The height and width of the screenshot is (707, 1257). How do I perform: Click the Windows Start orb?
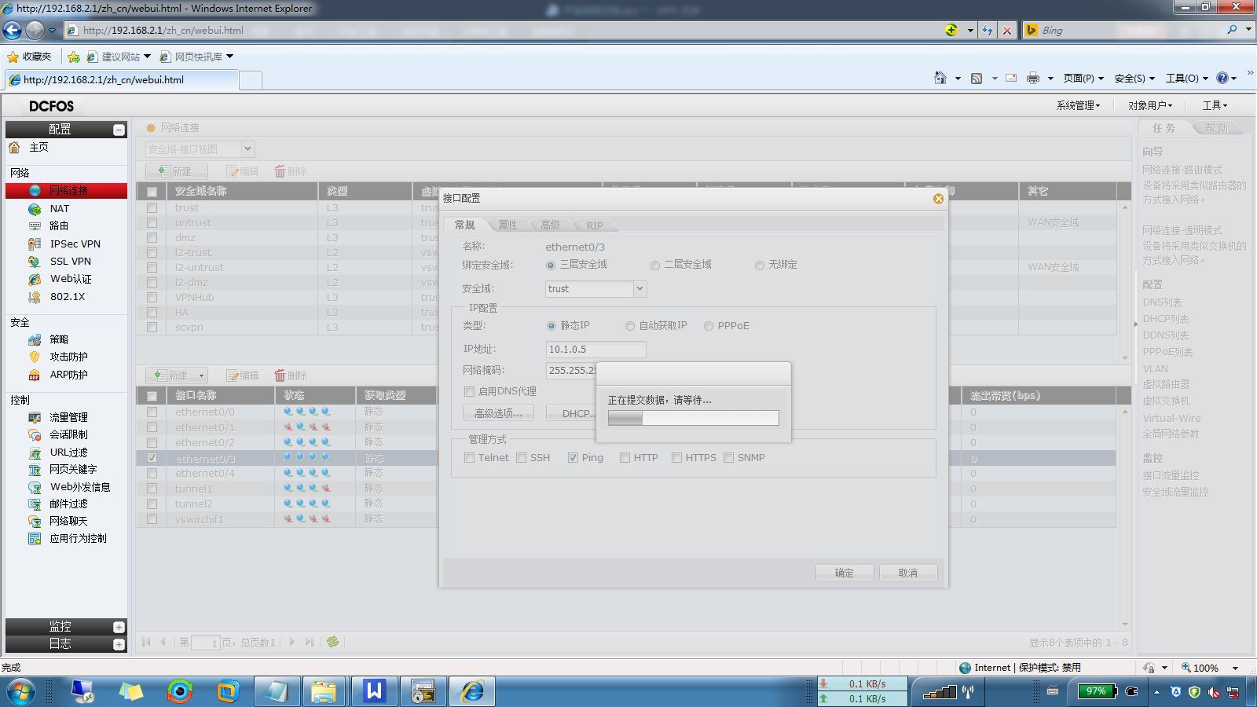click(21, 691)
